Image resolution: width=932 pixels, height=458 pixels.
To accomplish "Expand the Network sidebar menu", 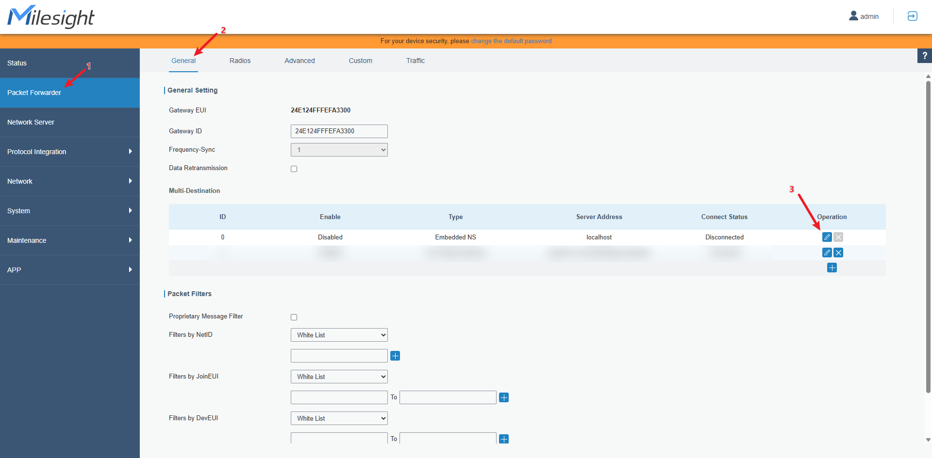I will (x=70, y=181).
